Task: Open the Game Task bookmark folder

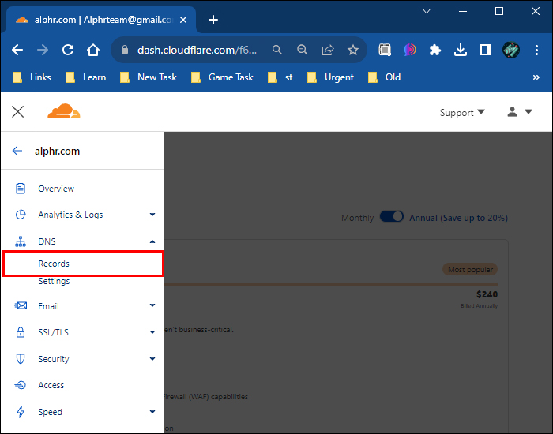Action: coord(222,77)
